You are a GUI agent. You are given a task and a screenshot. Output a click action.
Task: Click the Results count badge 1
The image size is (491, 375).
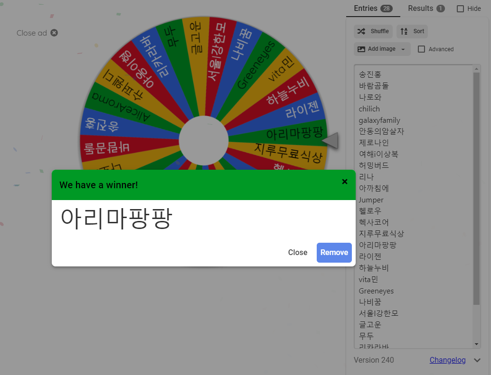(441, 9)
